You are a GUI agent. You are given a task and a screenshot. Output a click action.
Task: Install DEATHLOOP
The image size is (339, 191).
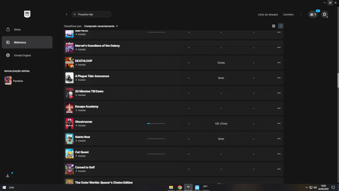81,65
